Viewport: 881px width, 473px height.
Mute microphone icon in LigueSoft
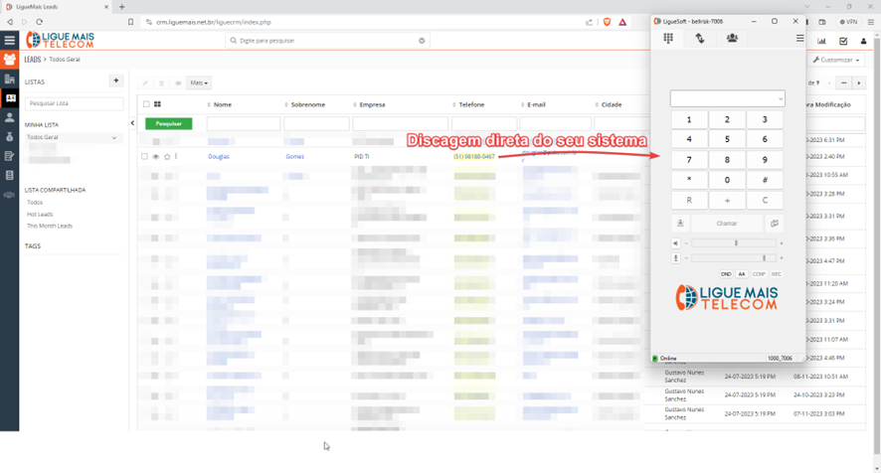(675, 257)
